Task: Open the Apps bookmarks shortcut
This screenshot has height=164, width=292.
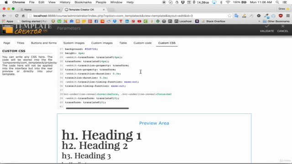Action: pos(7,21)
